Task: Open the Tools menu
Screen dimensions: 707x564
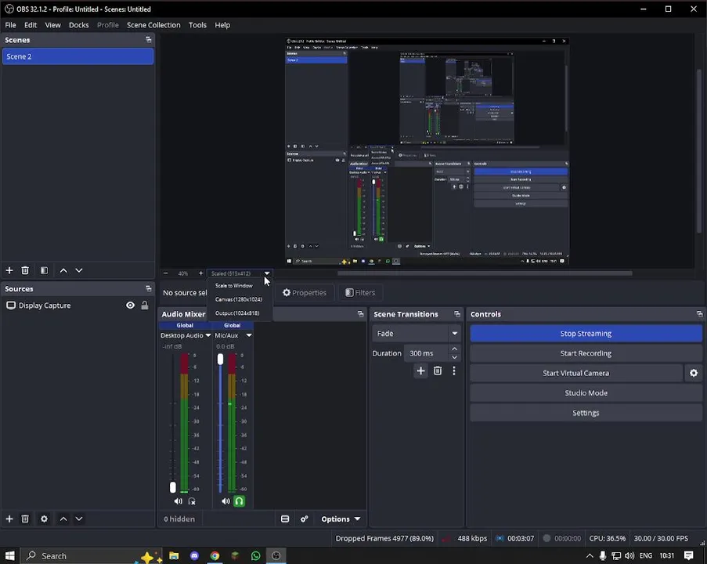Action: pyautogui.click(x=197, y=25)
